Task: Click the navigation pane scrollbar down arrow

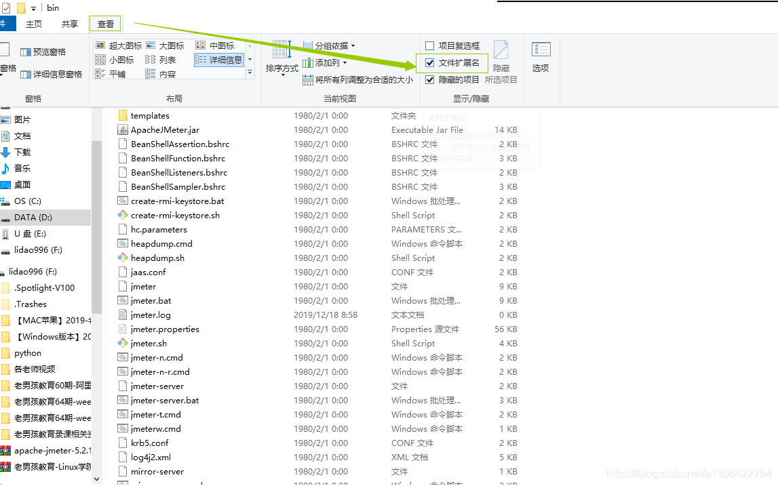Action: 97,479
